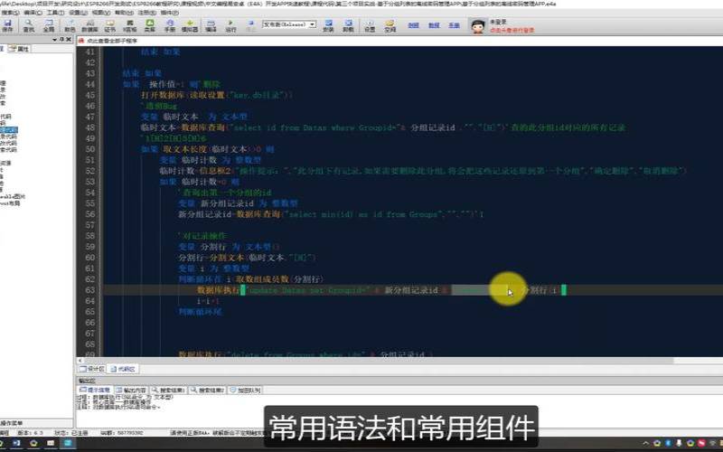Launch the 模拟器 (emulator) tool
This screenshot has width=723, height=452.
click(190, 25)
